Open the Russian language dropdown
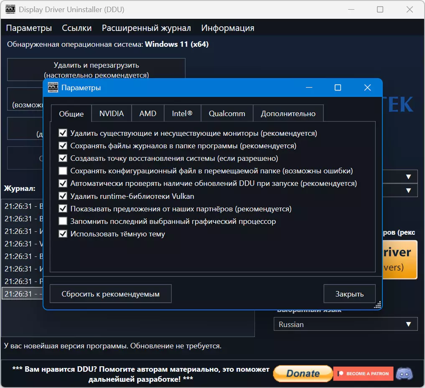This screenshot has width=425, height=388. point(346,325)
